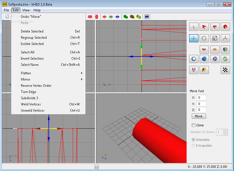Choose Subdivide 3 menu entry
This screenshot has width=234, height=171.
[52, 98]
